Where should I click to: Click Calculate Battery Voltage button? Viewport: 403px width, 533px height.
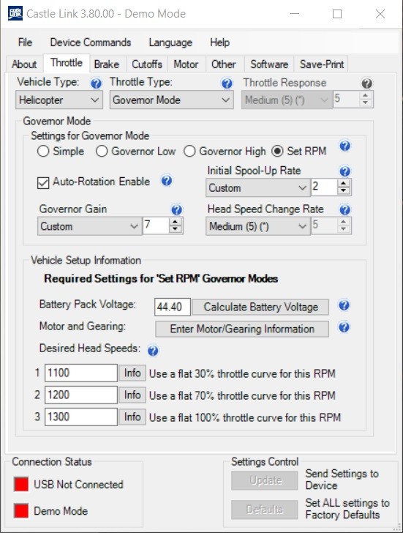pos(261,307)
